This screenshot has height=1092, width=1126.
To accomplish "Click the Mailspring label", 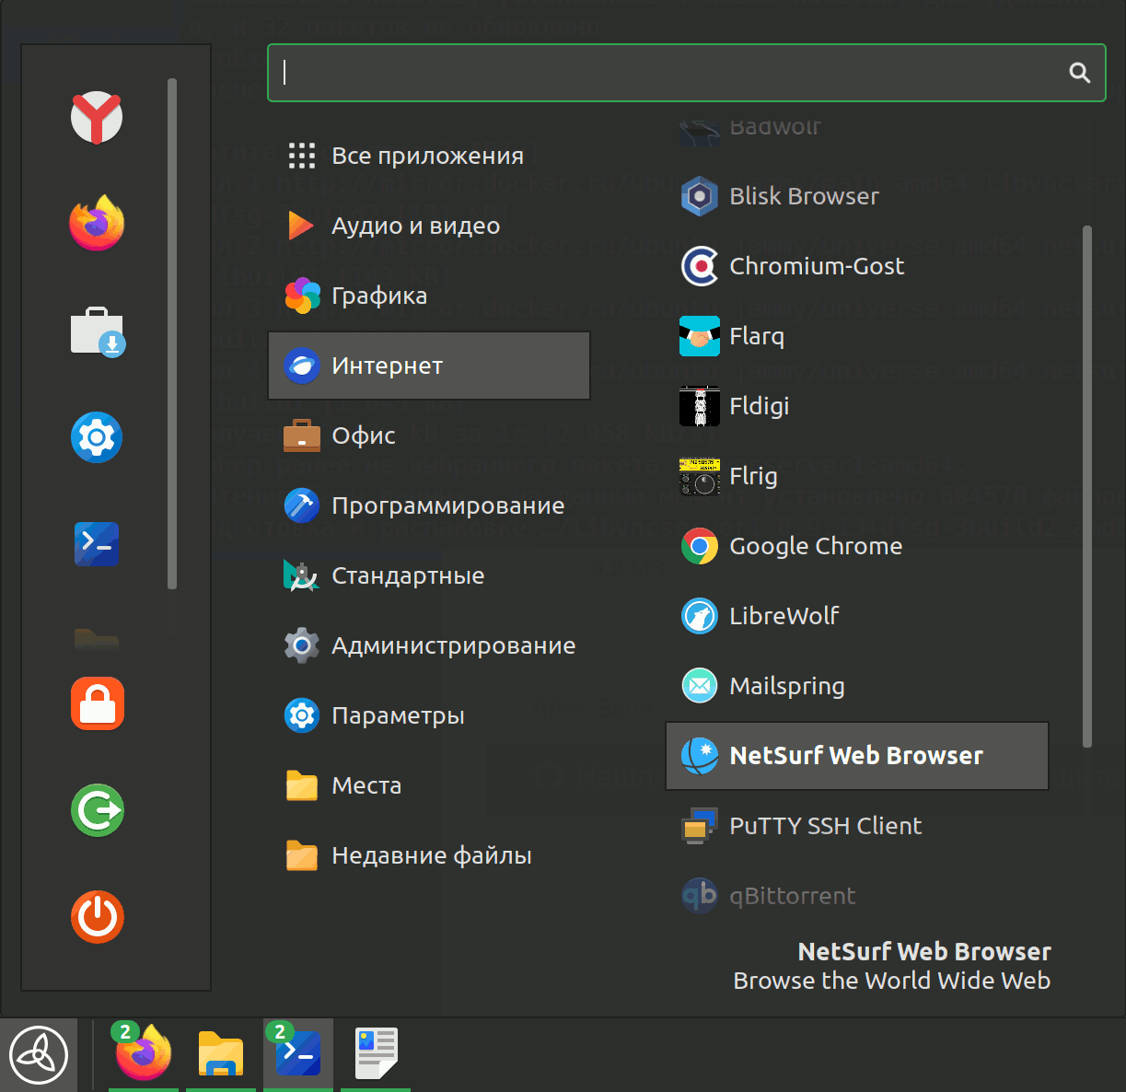I will point(787,686).
